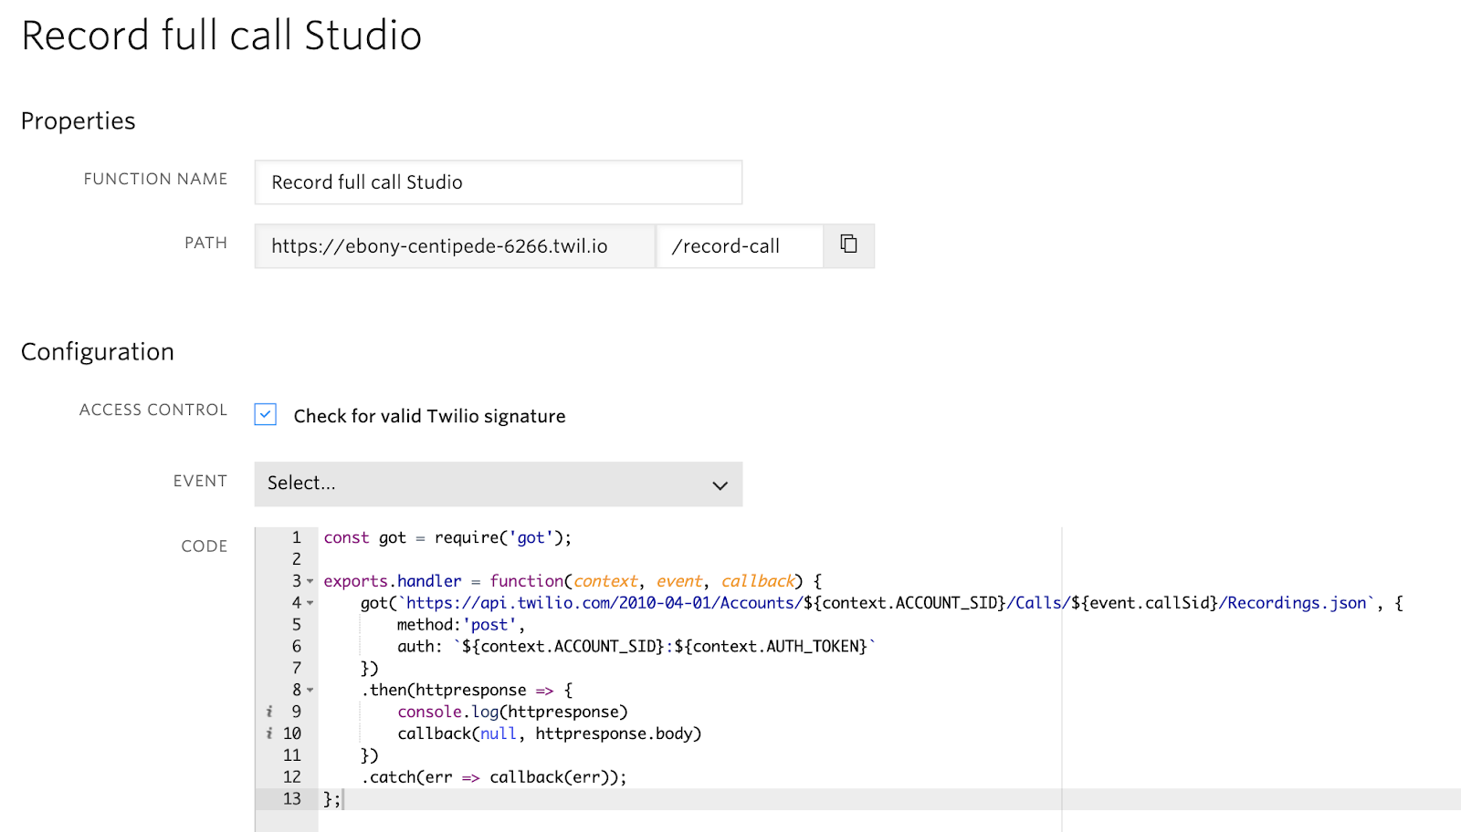Image resolution: width=1461 pixels, height=832 pixels.
Task: Click the 'CODE' field label
Action: [x=205, y=546]
